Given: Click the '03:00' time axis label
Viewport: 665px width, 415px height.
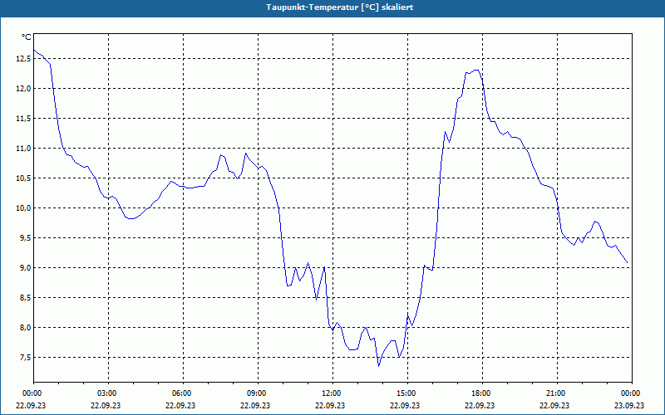Looking at the screenshot, I should pyautogui.click(x=109, y=393).
